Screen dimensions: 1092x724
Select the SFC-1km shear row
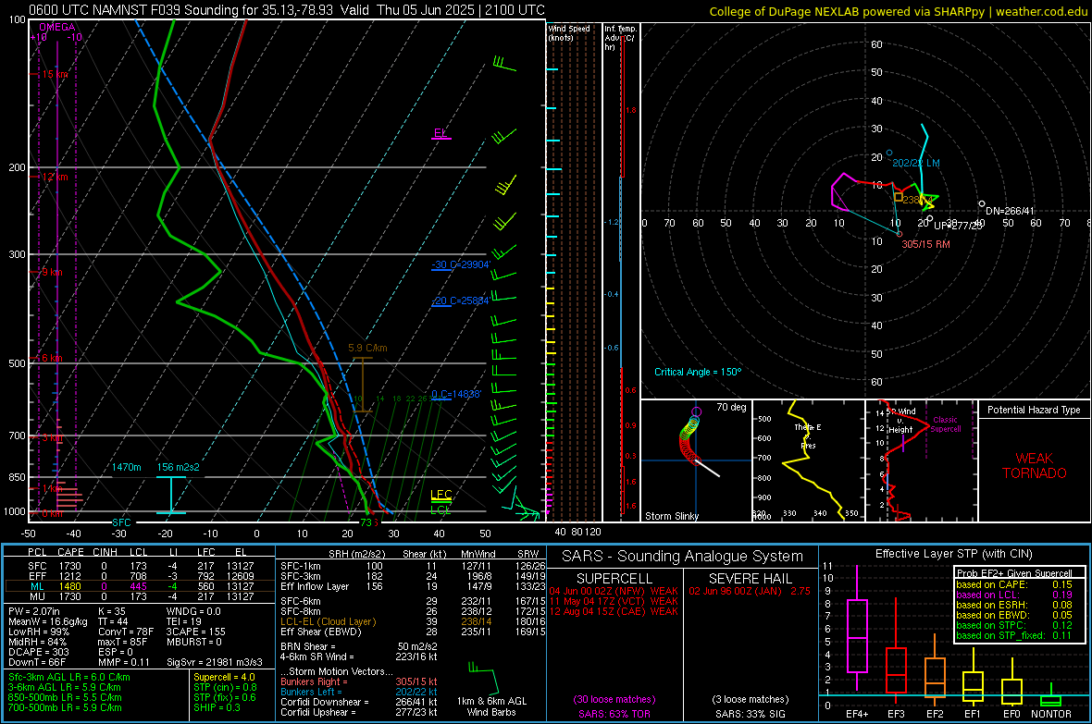tap(413, 566)
